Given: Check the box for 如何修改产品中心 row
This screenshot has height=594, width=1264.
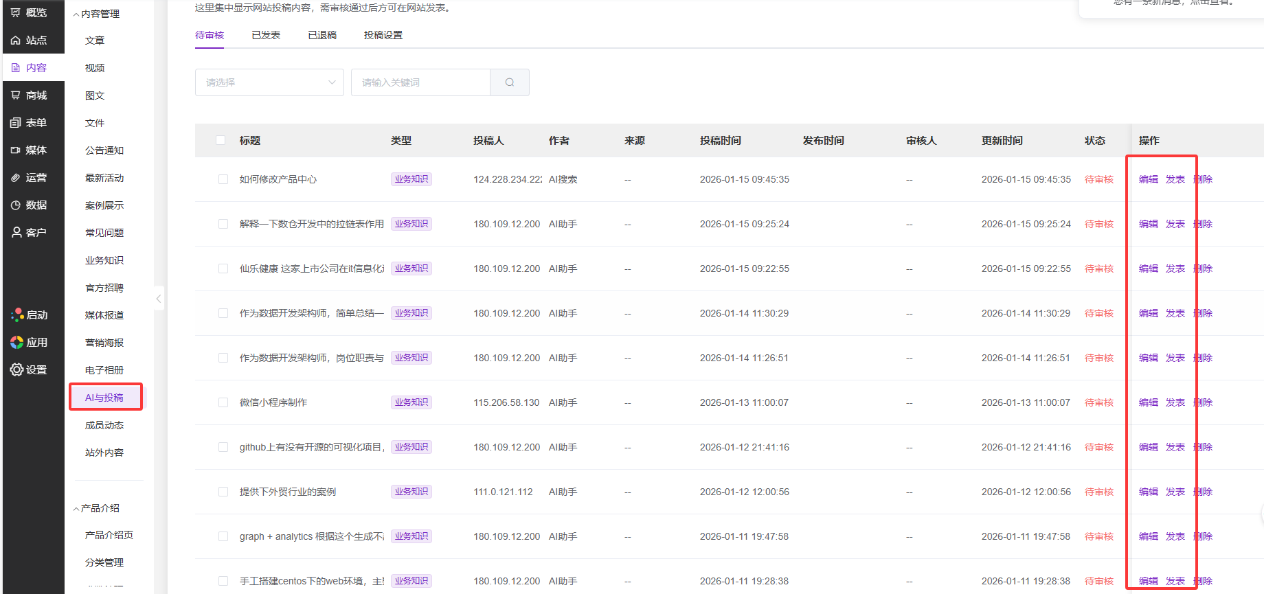Looking at the screenshot, I should click(223, 179).
